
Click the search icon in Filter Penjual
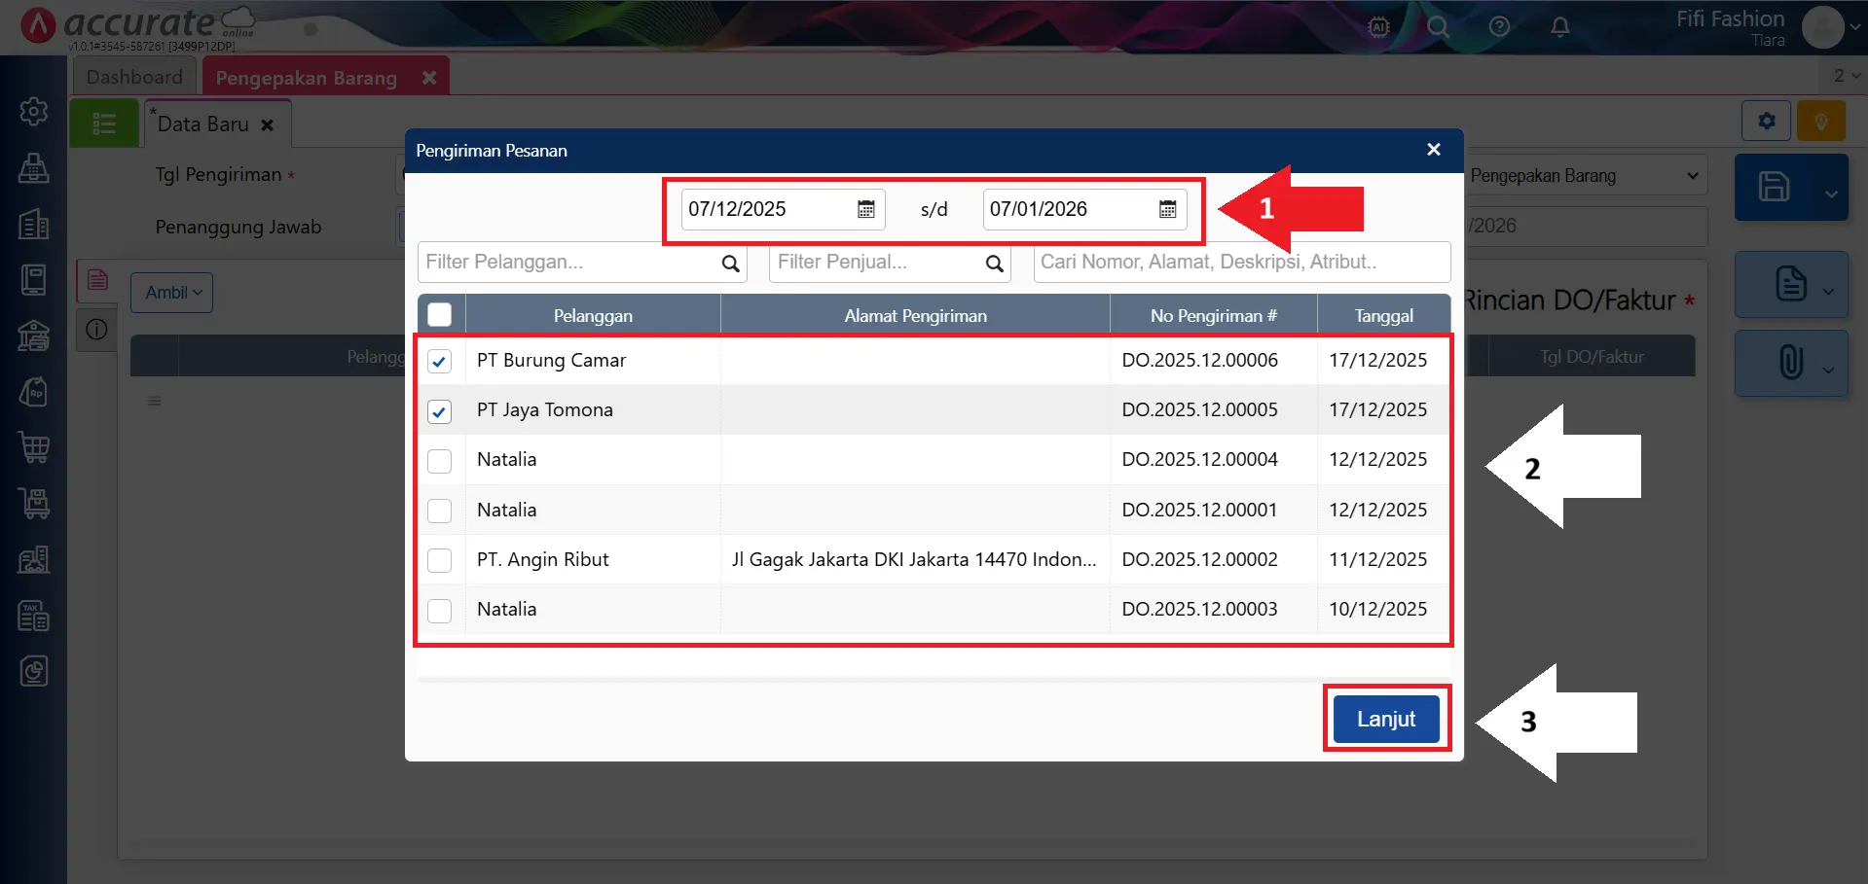pyautogui.click(x=994, y=264)
